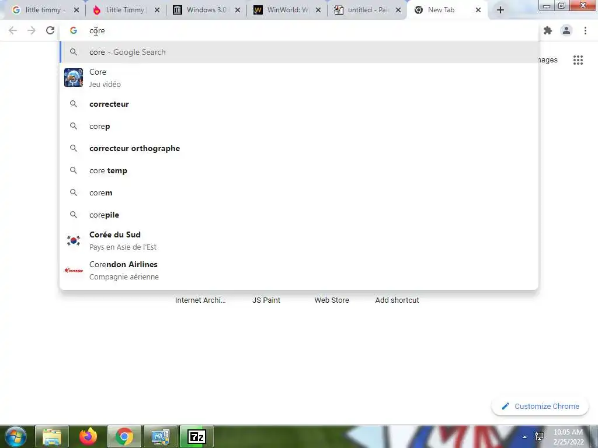Image resolution: width=598 pixels, height=448 pixels.
Task: Click inside the address bar containing 'core'
Action: click(x=299, y=30)
